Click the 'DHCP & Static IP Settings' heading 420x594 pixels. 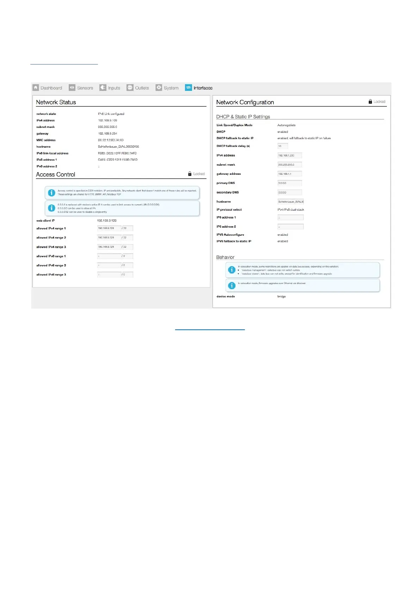[x=243, y=117]
